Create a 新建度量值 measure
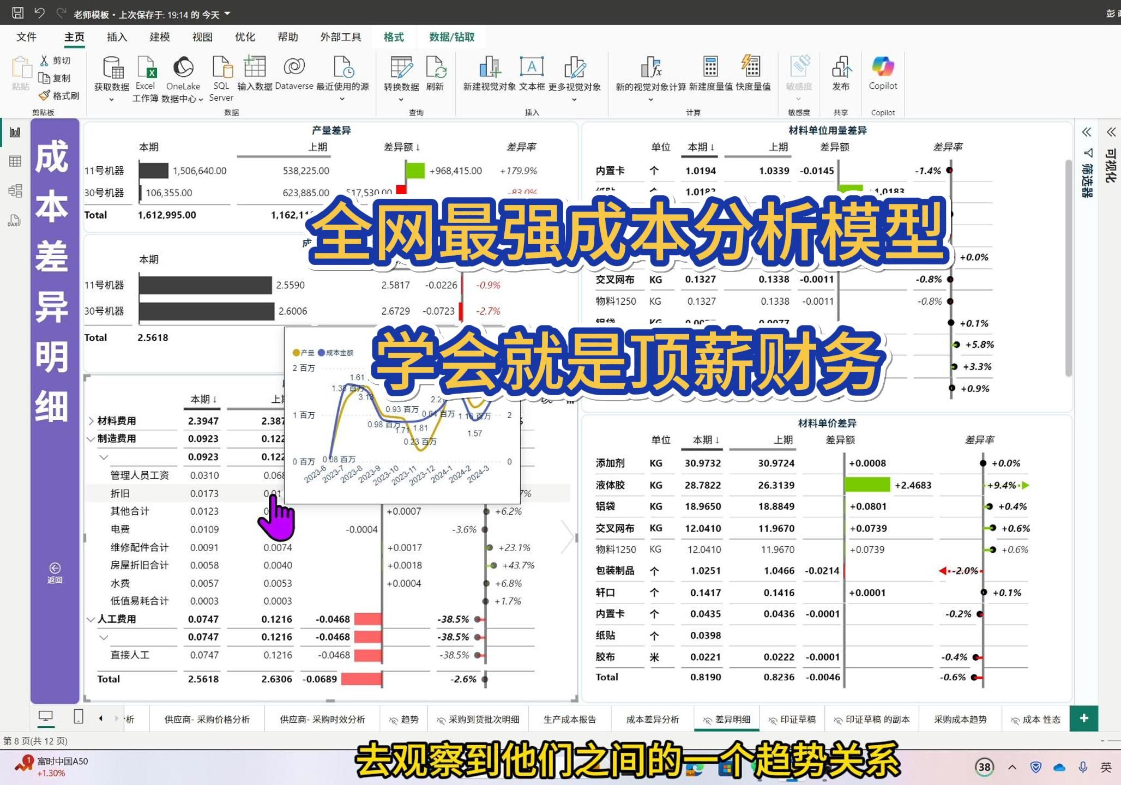 point(710,74)
